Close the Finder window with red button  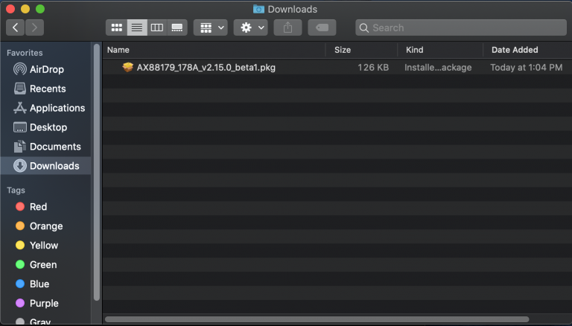10,9
